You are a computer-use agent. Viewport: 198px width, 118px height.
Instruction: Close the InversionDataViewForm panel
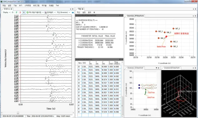[122, 59]
